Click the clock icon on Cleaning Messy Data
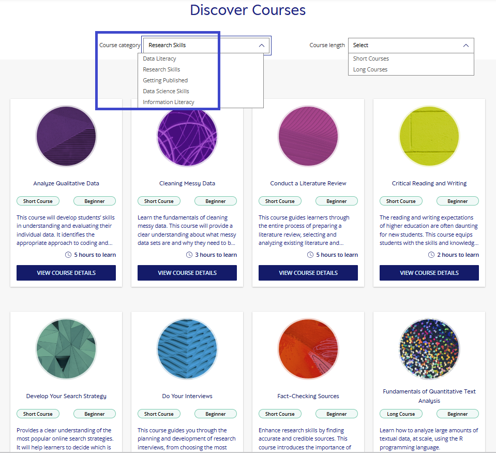Screen dimensions: 496x453 (189, 255)
